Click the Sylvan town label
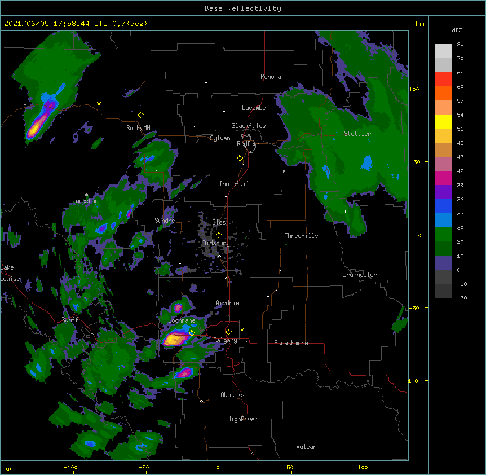This screenshot has height=475, width=486. click(x=220, y=138)
